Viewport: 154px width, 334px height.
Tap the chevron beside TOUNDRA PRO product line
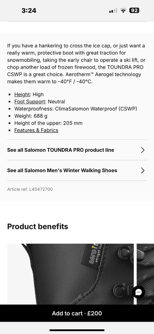click(143, 150)
